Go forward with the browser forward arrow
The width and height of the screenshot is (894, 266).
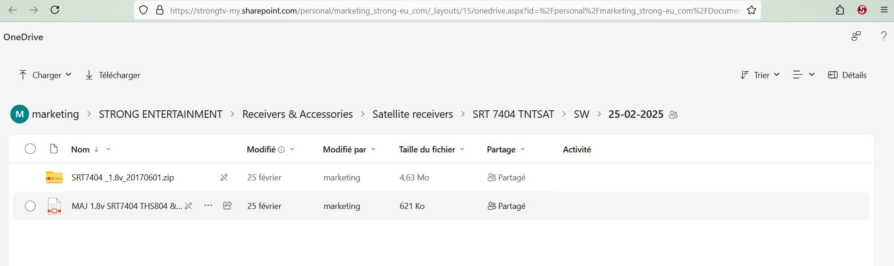(34, 10)
